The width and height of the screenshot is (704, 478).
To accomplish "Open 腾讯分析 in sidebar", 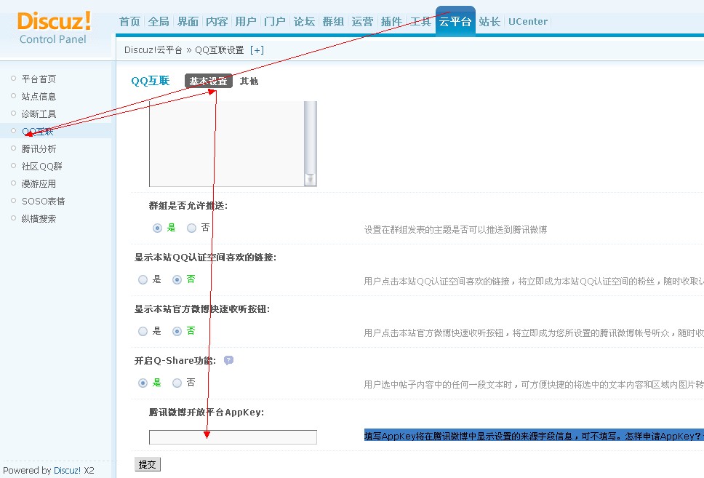I will pos(39,148).
